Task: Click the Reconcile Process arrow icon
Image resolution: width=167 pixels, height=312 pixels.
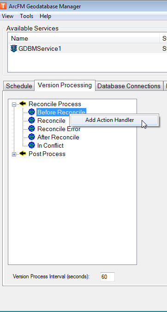Action: click(23, 104)
